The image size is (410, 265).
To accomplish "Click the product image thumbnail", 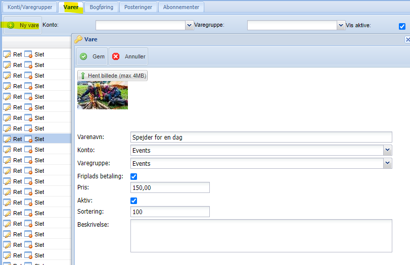I will coord(103,95).
